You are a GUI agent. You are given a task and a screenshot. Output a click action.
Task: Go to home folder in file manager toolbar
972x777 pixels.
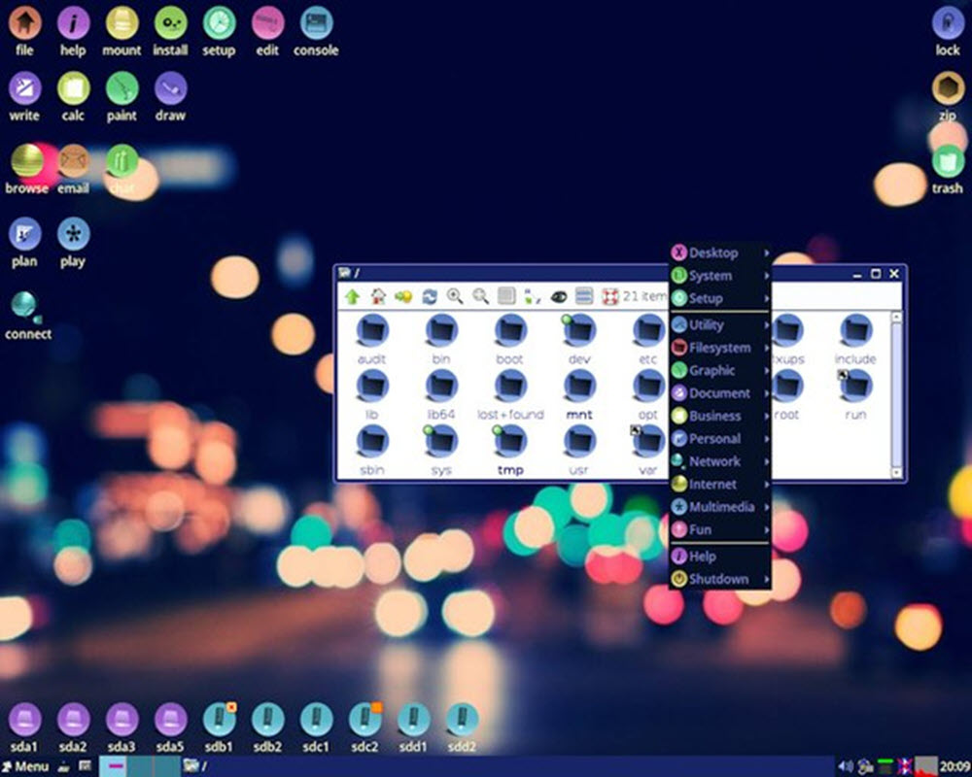tap(377, 296)
